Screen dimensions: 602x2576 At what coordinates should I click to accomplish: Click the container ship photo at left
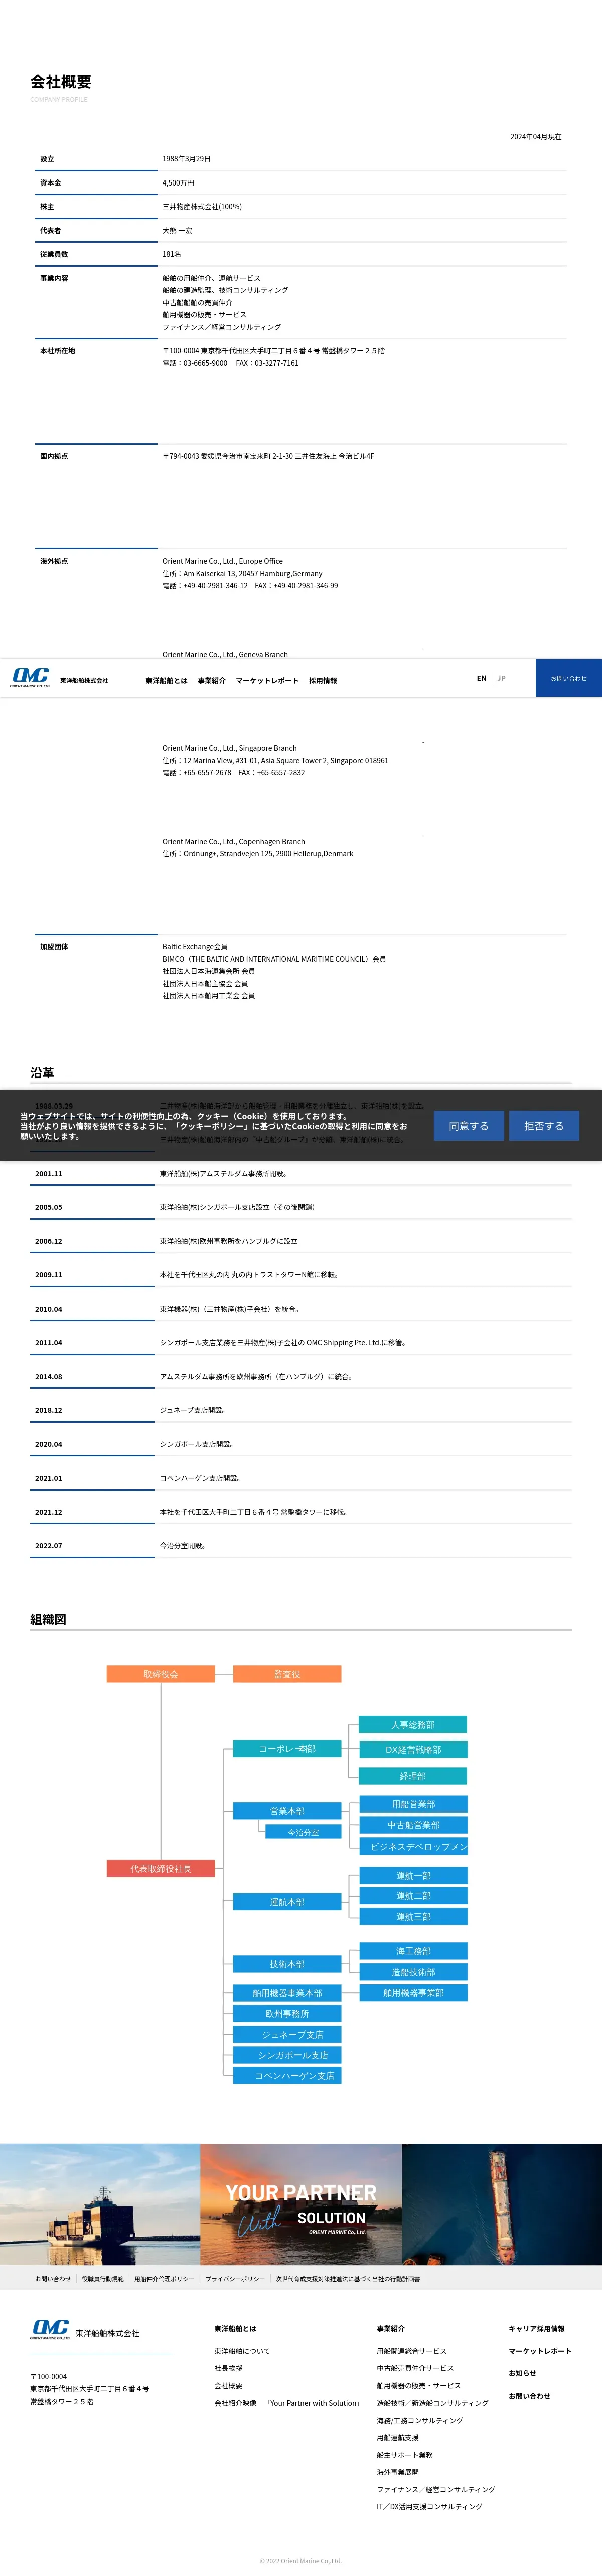tap(100, 2204)
